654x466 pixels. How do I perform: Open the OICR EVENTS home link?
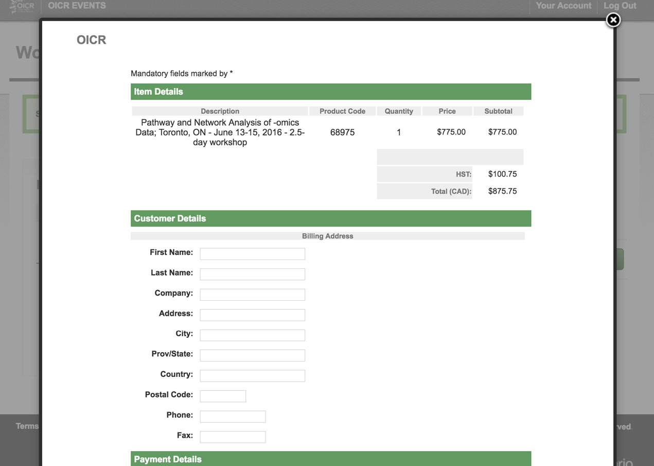tap(77, 6)
